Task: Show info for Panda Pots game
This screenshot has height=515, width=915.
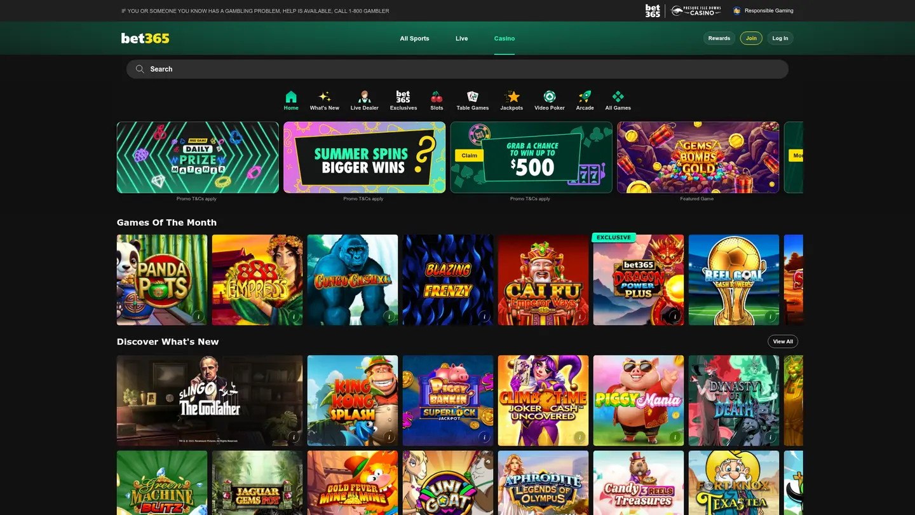Action: pos(198,316)
